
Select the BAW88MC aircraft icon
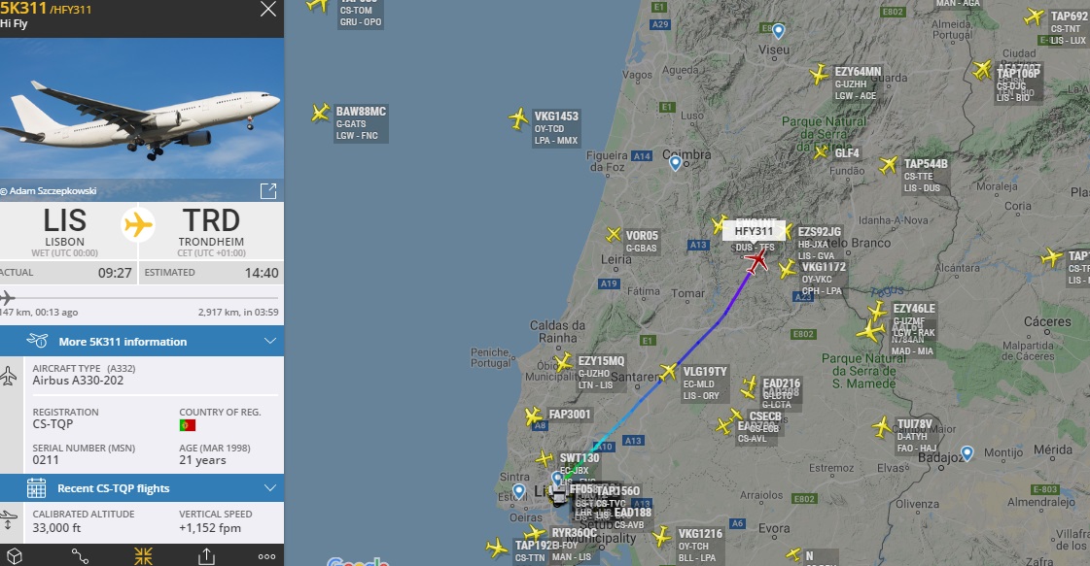click(x=321, y=113)
